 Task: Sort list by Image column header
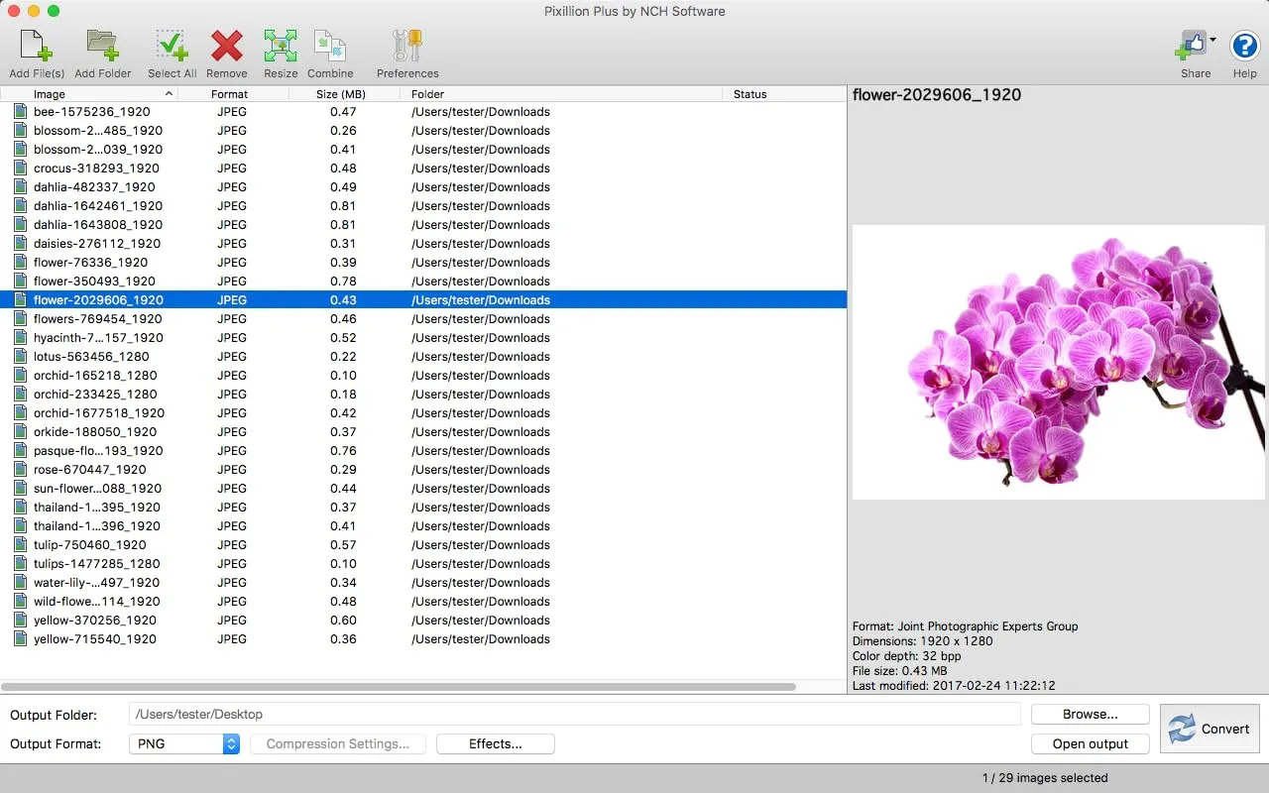pyautogui.click(x=89, y=94)
